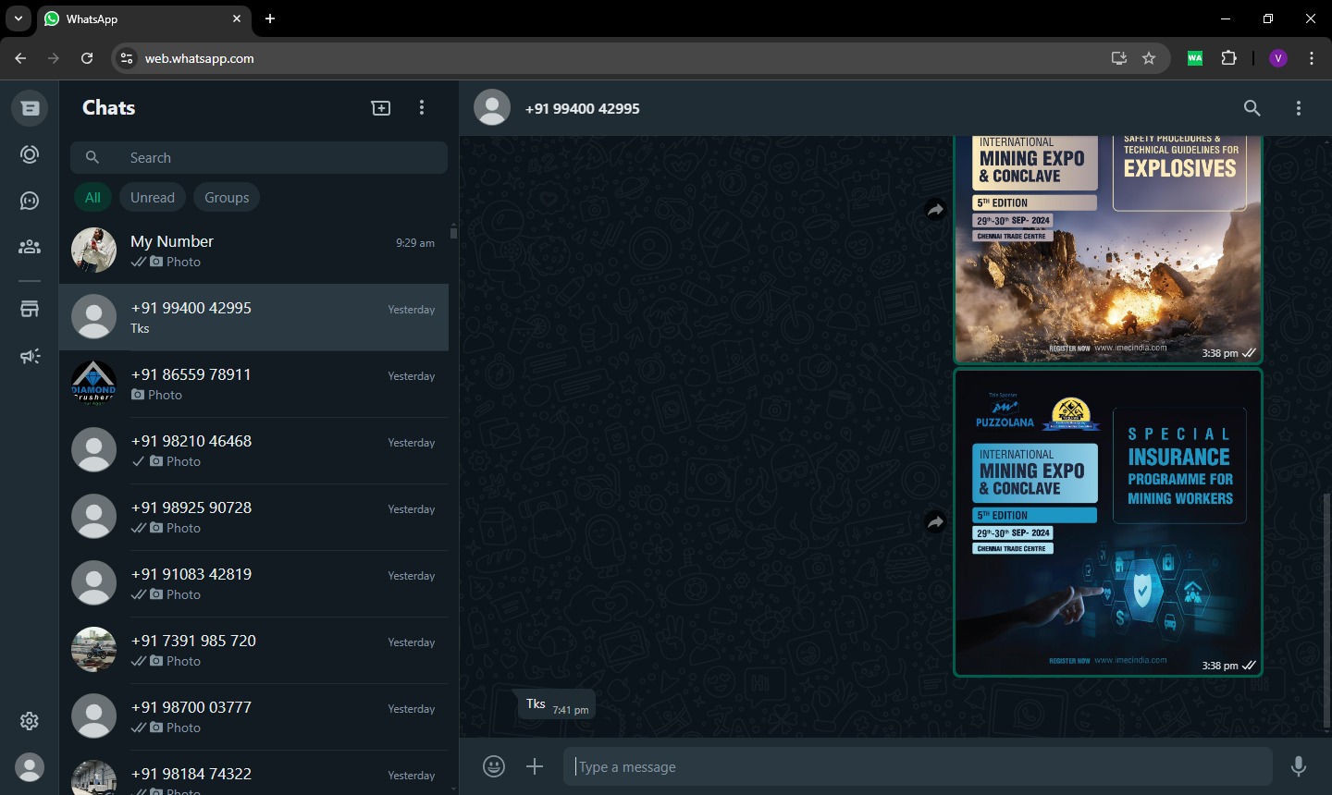Click contact name +91 99400 42995 header
Viewport: 1332px width, 795px height.
[582, 108]
